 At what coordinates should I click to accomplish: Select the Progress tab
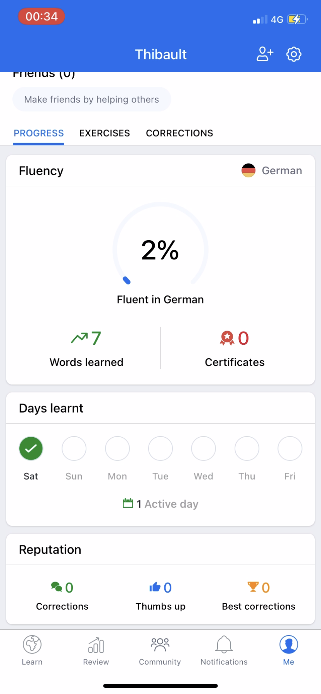coord(39,133)
